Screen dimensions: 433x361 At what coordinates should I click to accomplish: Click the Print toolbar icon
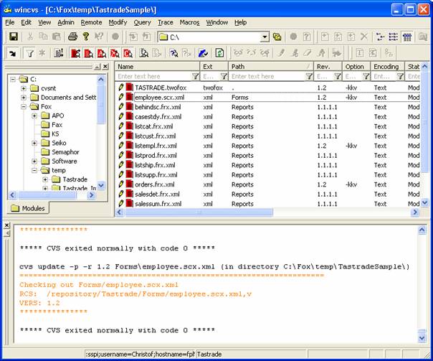tap(73, 37)
